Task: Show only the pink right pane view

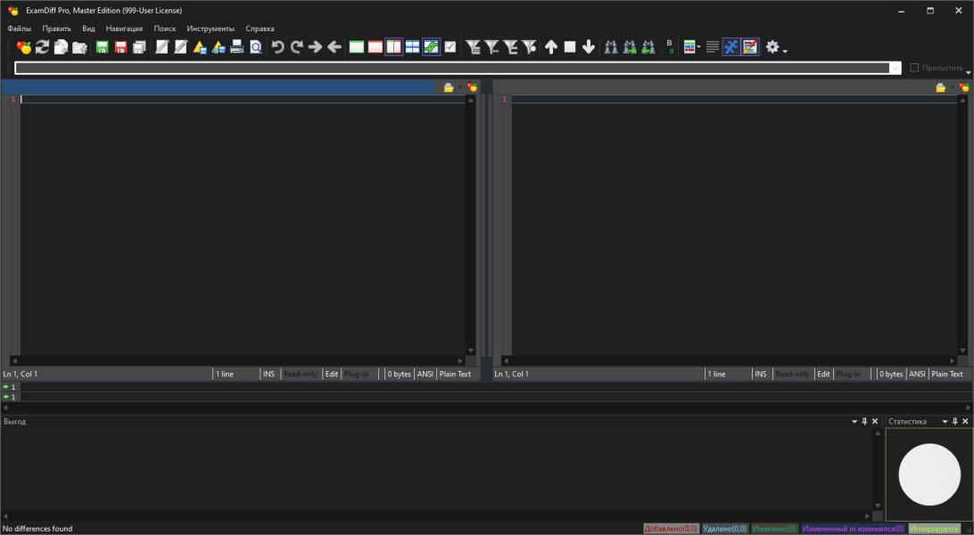Action: [375, 47]
